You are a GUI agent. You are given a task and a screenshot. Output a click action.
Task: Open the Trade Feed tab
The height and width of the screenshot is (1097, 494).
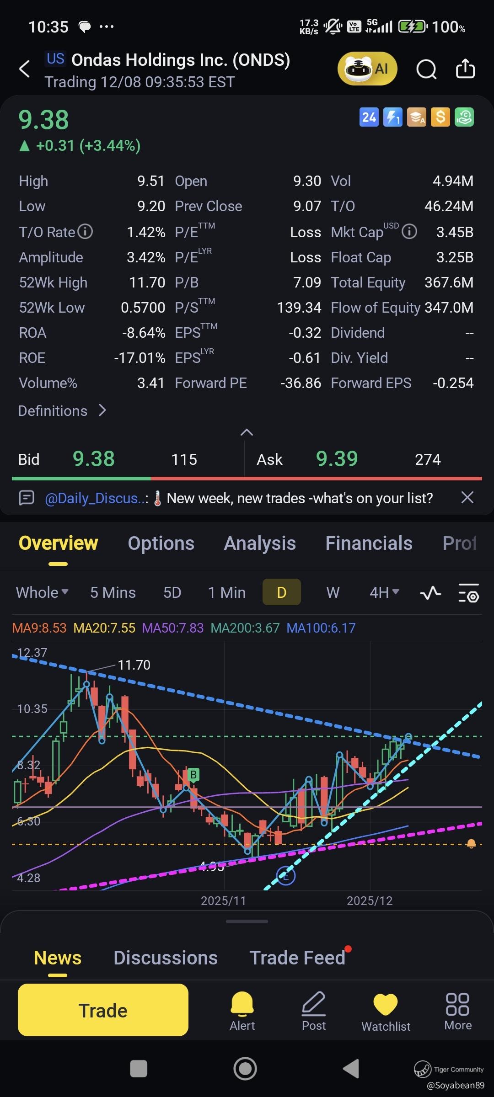pyautogui.click(x=298, y=958)
